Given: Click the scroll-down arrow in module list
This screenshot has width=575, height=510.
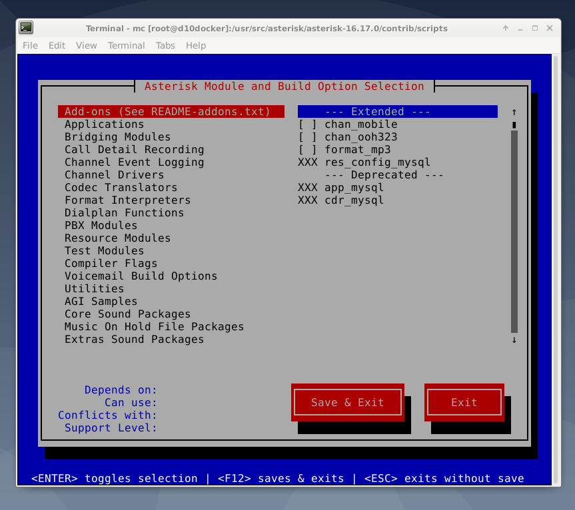Looking at the screenshot, I should click(x=514, y=340).
